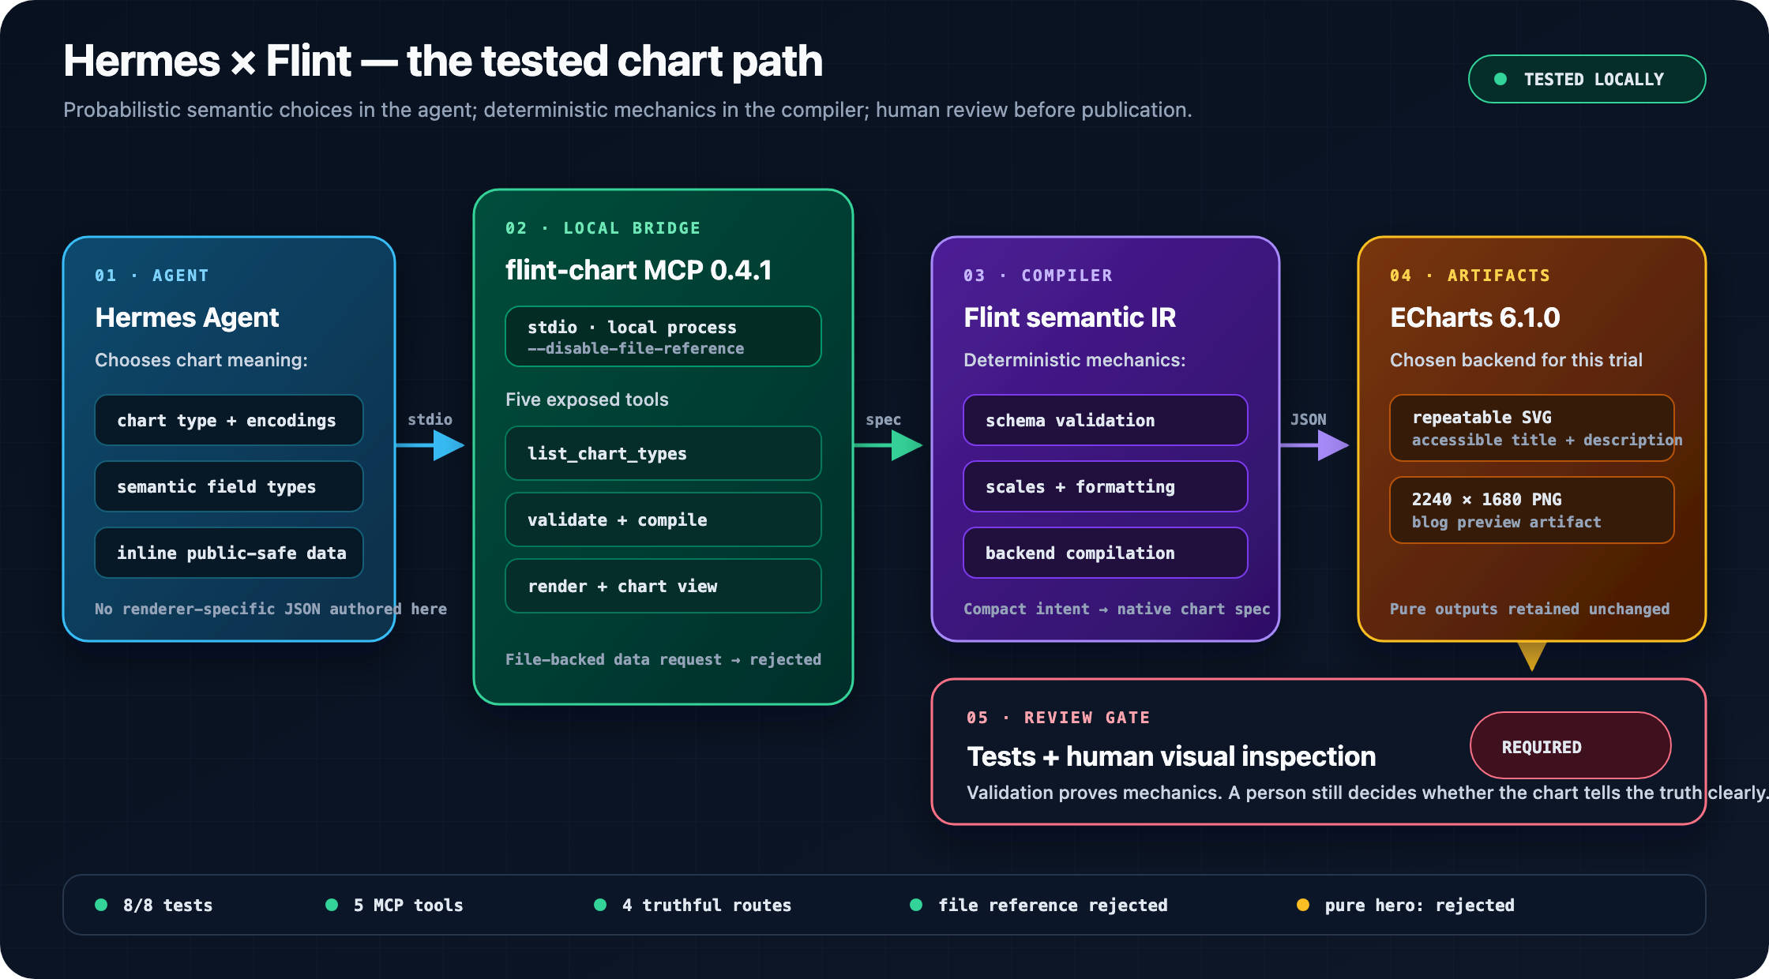The image size is (1769, 979).
Task: Click 'File-backed data request → rejected' note
Action: tap(663, 659)
